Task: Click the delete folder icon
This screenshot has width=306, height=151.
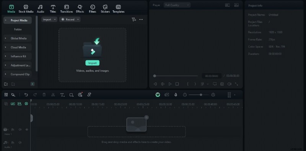Action: pos(13,84)
